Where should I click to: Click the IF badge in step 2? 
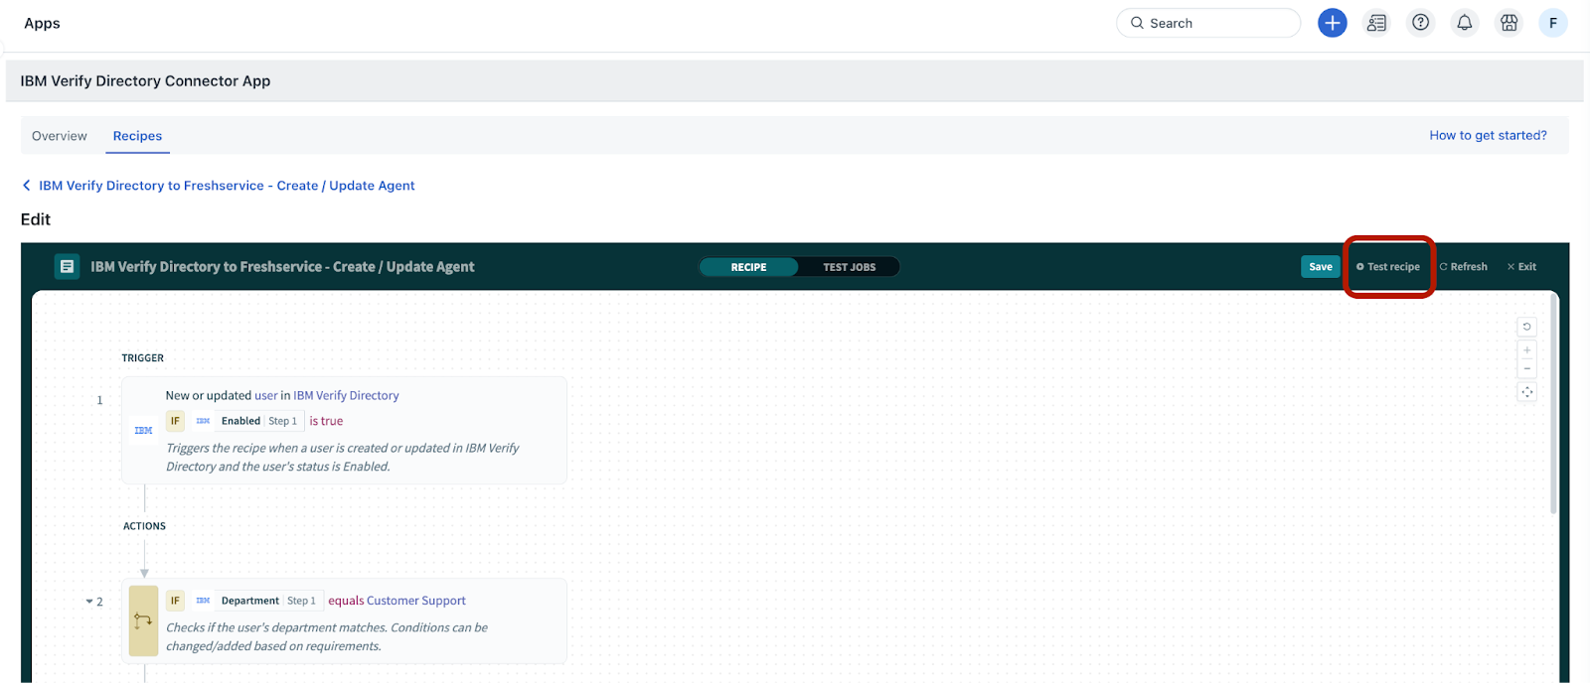click(x=175, y=601)
